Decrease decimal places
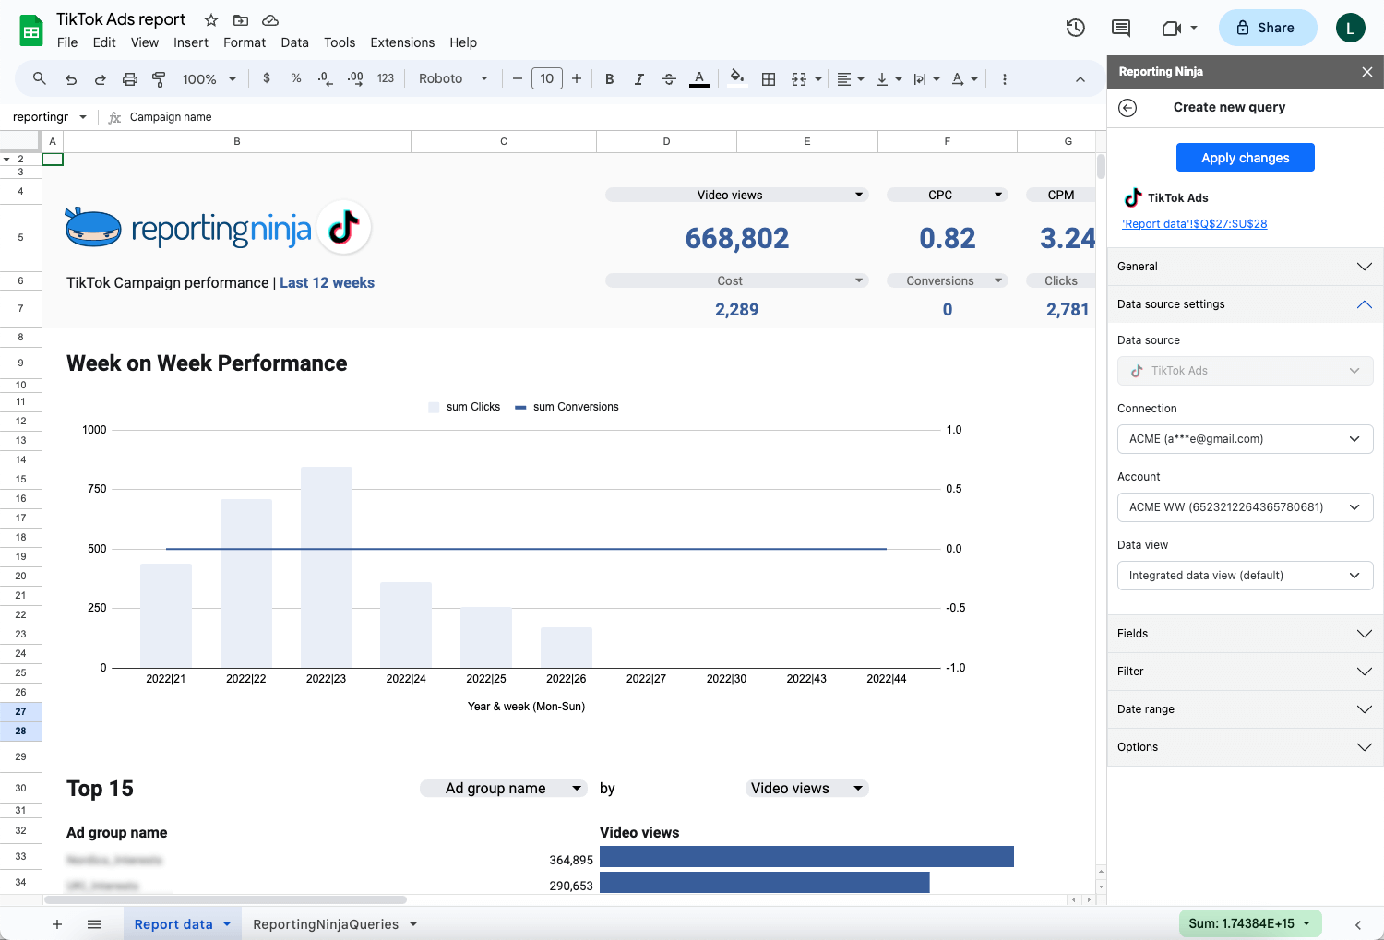This screenshot has height=940, width=1384. tap(325, 78)
